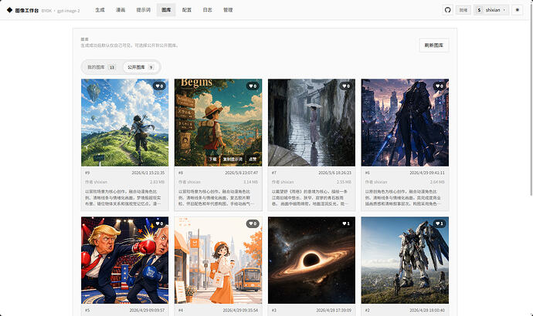This screenshot has width=533, height=316.
Task: Click the prompt description under image #6
Action: pyautogui.click(x=403, y=197)
